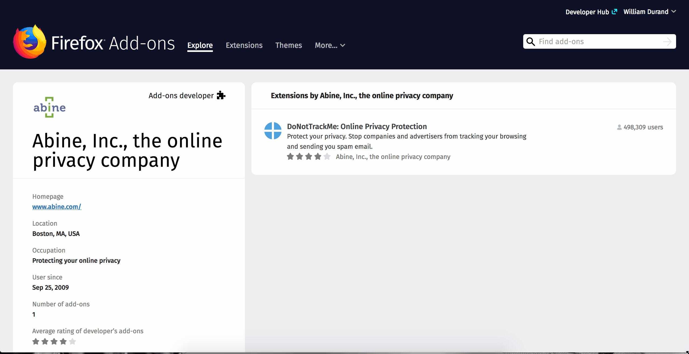Click the DoNotTrackMe star rating
The height and width of the screenshot is (354, 689).
pyautogui.click(x=308, y=157)
